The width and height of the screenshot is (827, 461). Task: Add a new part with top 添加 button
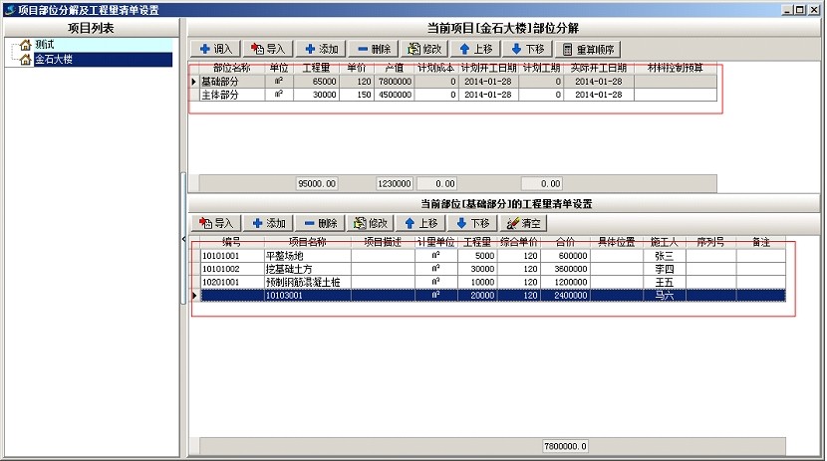click(x=321, y=49)
